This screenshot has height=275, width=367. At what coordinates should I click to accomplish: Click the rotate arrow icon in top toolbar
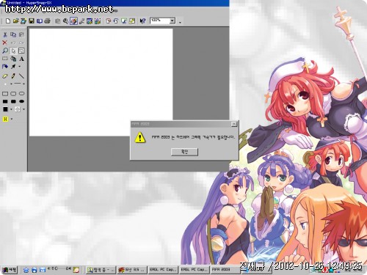pyautogui.click(x=116, y=21)
